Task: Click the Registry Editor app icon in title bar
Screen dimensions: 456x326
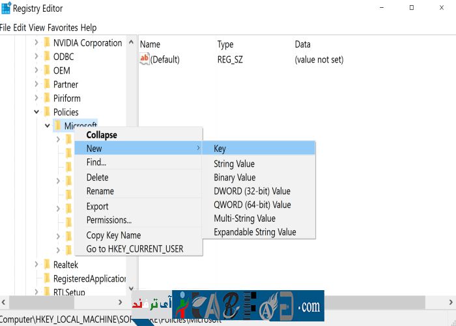Action: point(6,8)
